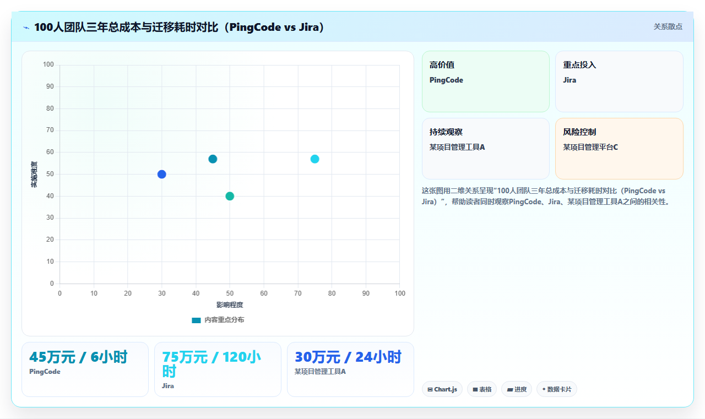Click the Chart.js tag chip

[x=442, y=389]
